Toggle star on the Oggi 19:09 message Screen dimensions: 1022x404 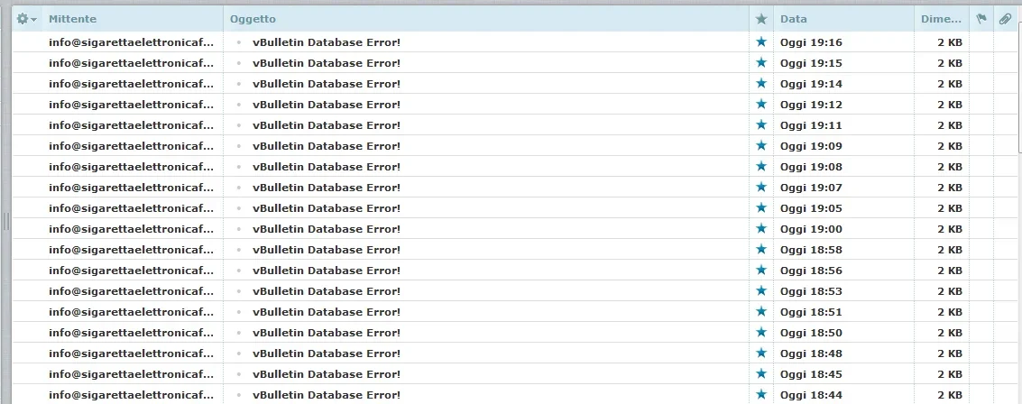(x=761, y=145)
